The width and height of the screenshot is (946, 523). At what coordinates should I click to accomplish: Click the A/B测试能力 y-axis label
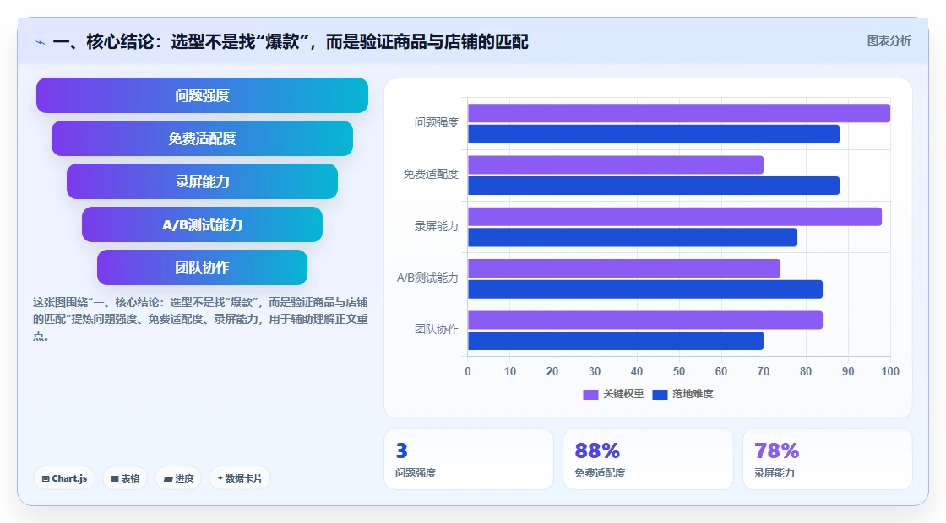point(427,278)
